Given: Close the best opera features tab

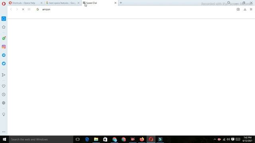Looking at the screenshot, I should coord(78,3).
